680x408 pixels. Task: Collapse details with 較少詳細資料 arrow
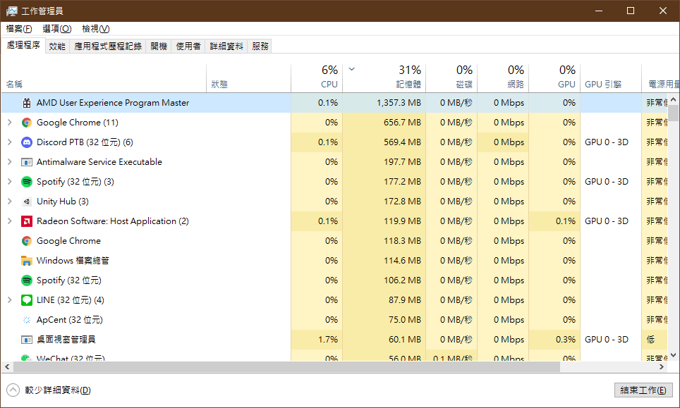[x=13, y=390]
